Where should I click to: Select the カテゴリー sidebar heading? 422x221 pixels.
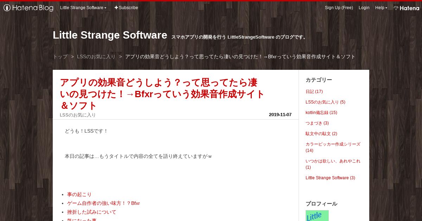click(319, 80)
